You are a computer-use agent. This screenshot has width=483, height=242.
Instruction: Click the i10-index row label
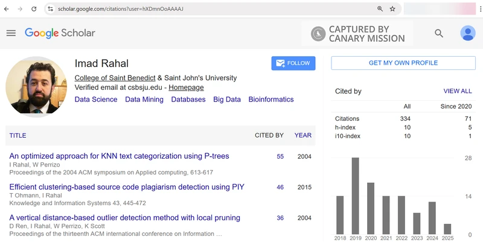348,136
